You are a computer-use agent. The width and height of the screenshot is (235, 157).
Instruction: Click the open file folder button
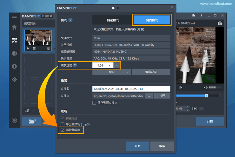coord(32,121)
